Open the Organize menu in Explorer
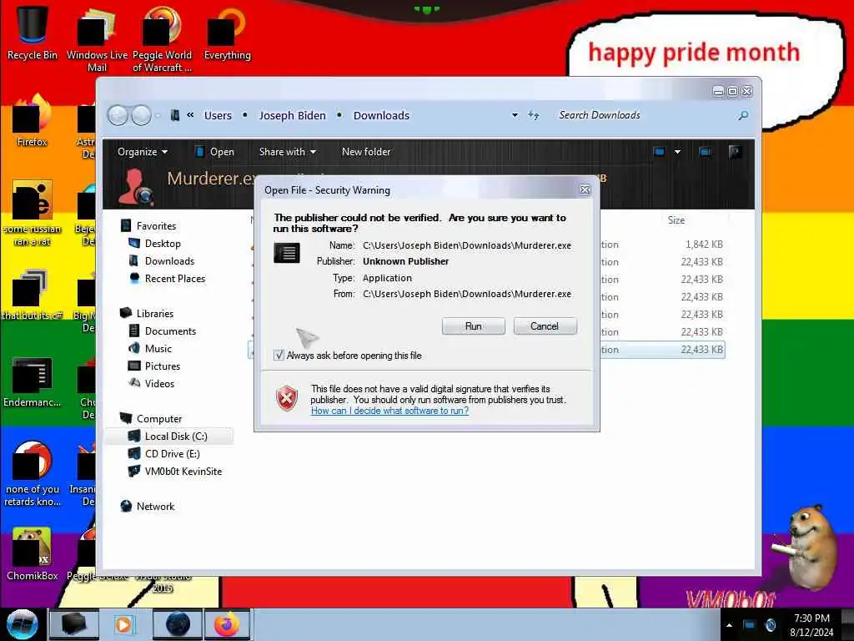The width and height of the screenshot is (854, 641). tap(142, 152)
